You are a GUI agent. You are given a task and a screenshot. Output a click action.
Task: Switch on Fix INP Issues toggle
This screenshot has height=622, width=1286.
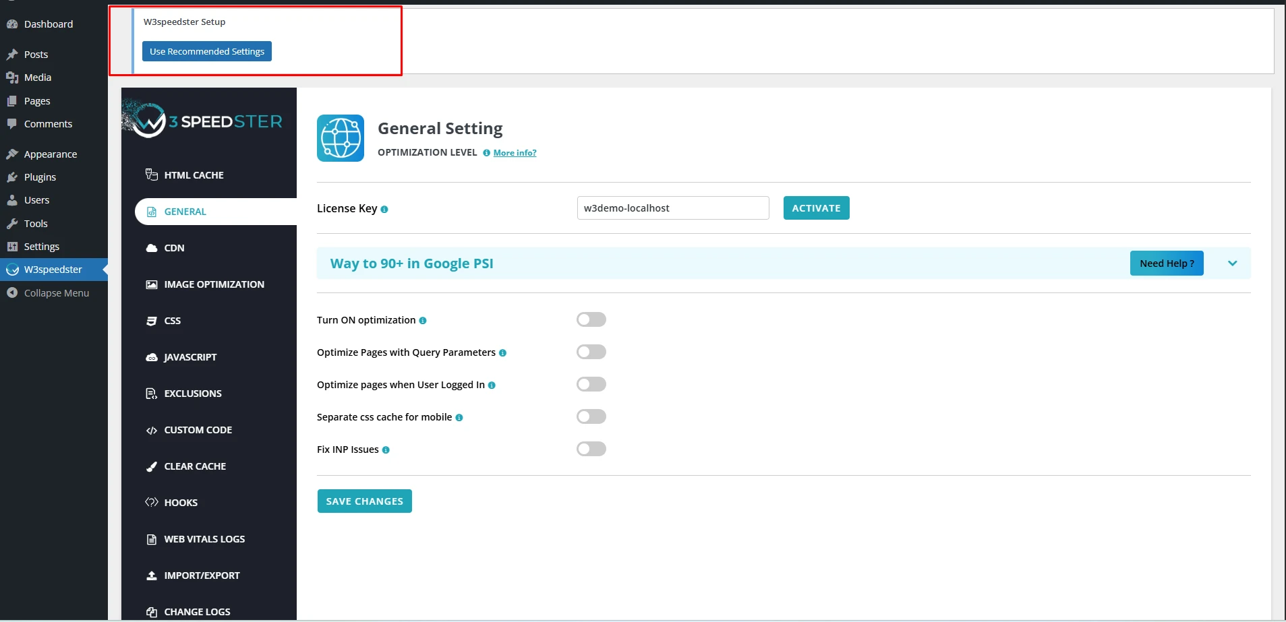tap(591, 449)
